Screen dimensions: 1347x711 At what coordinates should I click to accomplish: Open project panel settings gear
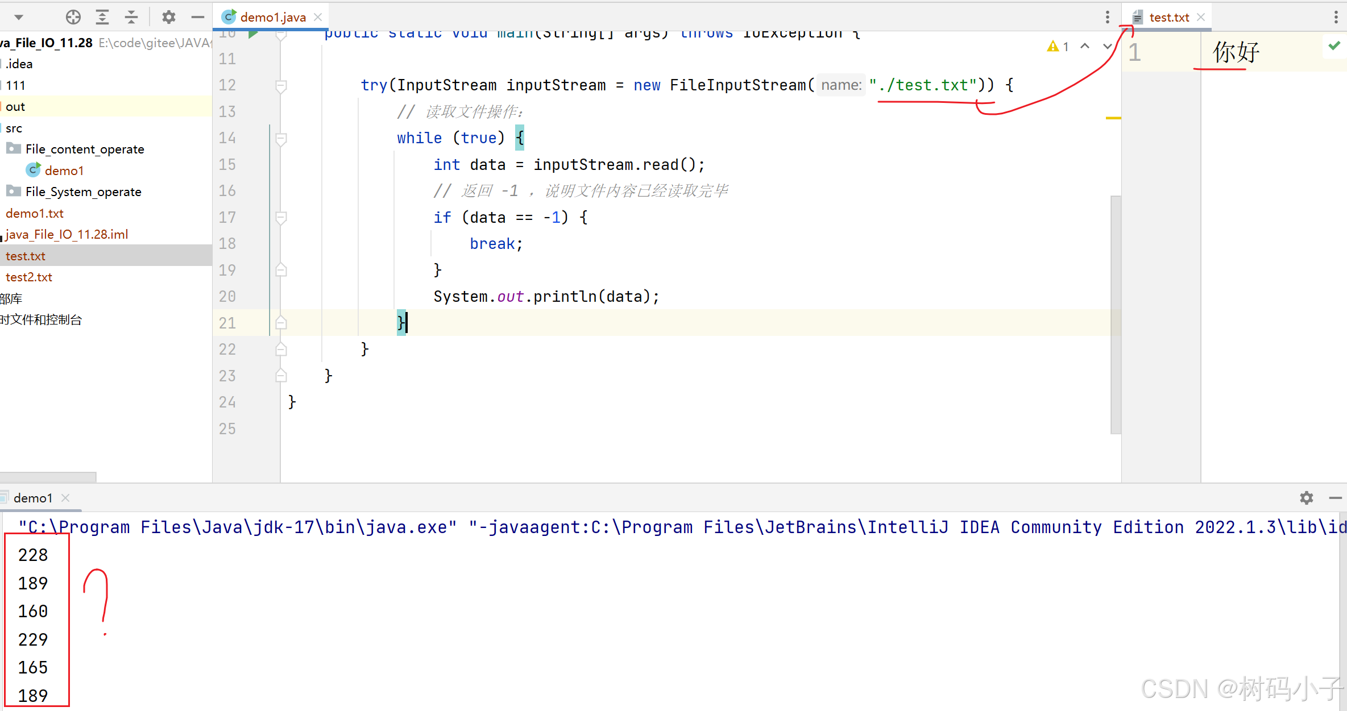(x=168, y=17)
